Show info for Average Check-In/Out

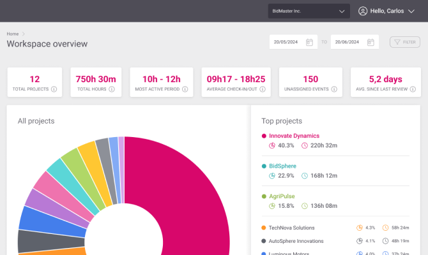(263, 89)
